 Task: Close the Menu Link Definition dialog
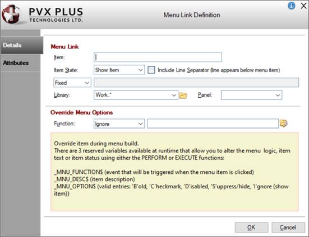[304, 6]
